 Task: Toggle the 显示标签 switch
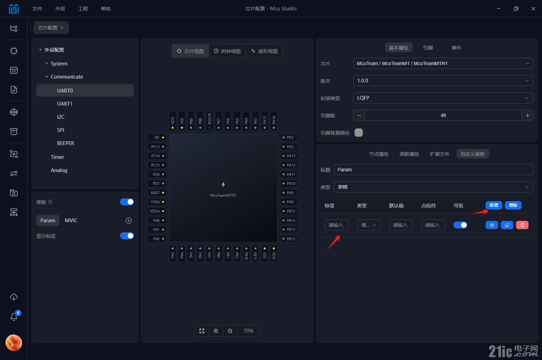[127, 236]
